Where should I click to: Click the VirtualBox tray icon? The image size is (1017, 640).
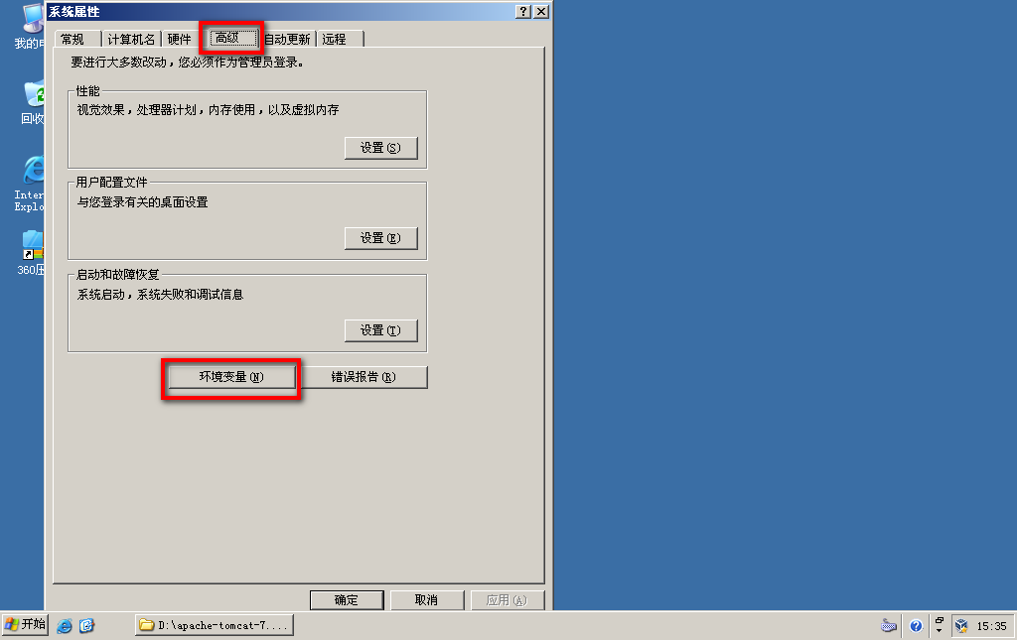point(961,626)
